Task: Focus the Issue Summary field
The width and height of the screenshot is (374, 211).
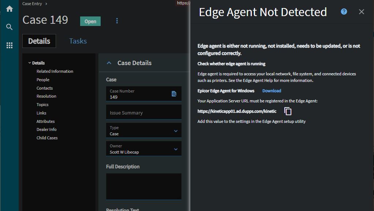Action: (144, 112)
